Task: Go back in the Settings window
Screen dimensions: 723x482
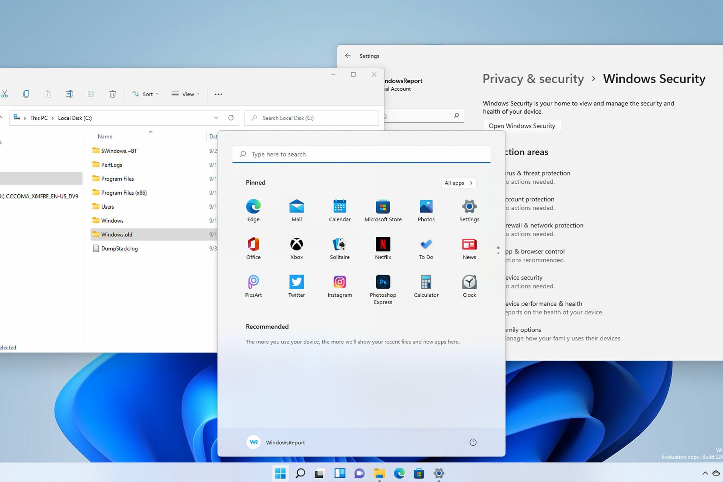Action: tap(348, 56)
